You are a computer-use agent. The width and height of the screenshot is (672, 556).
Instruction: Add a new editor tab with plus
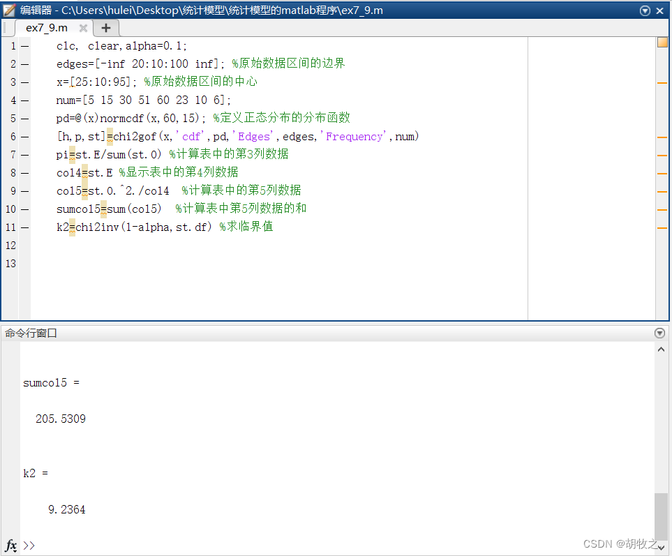pos(106,28)
